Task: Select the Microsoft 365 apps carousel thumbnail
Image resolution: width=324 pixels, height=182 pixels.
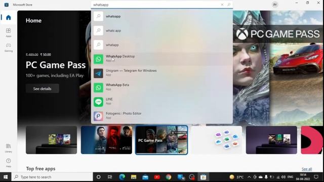Action: tap(216, 140)
